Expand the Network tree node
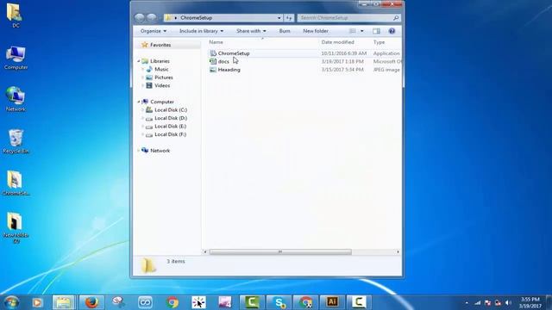This screenshot has height=310, width=552. pyautogui.click(x=138, y=151)
